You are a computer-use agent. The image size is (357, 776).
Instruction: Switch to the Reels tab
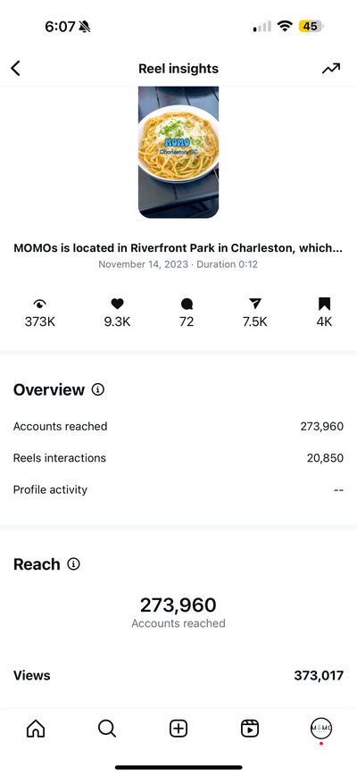coord(250,728)
